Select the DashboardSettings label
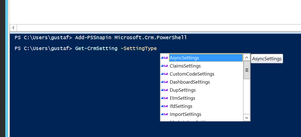 point(190,82)
